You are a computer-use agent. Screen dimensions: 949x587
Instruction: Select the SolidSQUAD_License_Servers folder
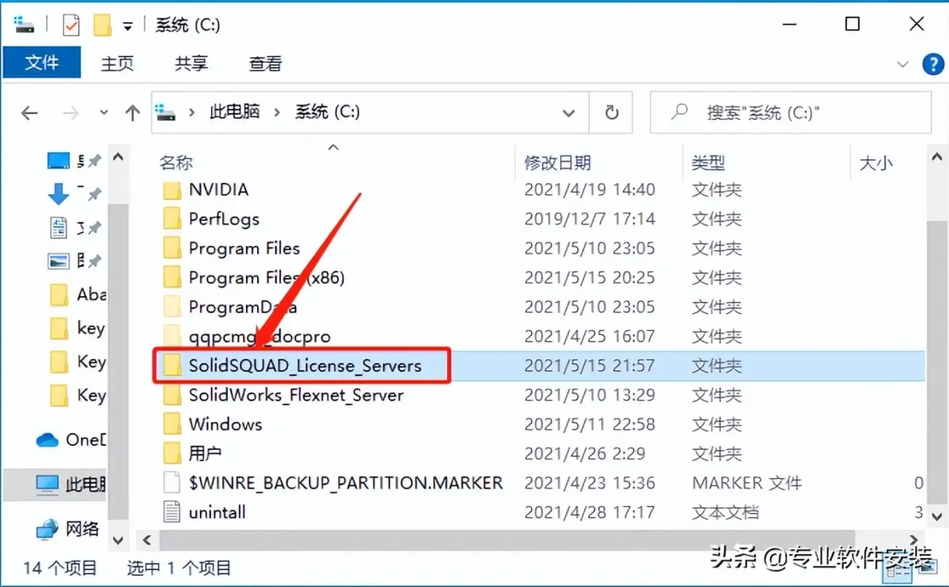click(305, 366)
